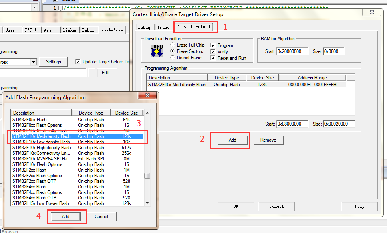The image size is (387, 233).
Task: Click Programming Algorithm Start address field
Action: coord(292,124)
